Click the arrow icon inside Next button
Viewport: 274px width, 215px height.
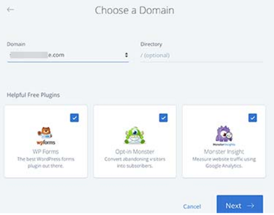pyautogui.click(x=250, y=206)
